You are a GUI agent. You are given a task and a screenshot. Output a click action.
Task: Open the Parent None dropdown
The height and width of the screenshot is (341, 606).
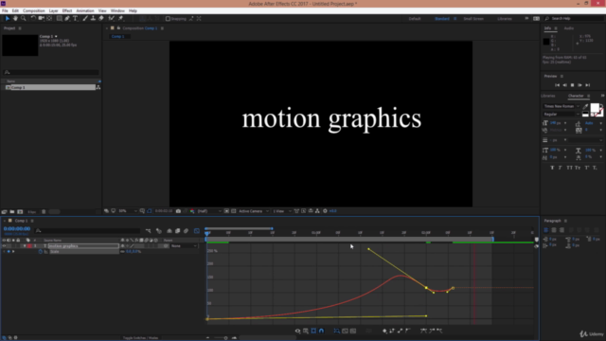184,246
